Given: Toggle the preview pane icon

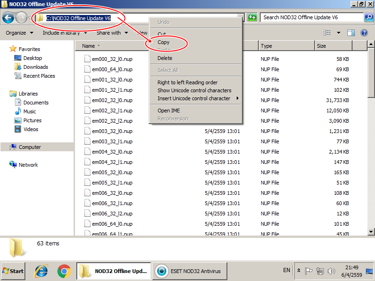Looking at the screenshot, I should 351,33.
